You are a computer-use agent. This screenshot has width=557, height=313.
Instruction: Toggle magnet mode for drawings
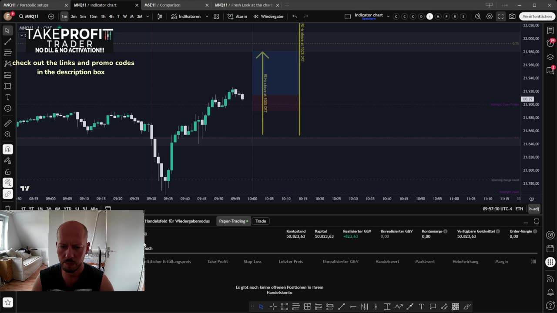click(7, 150)
